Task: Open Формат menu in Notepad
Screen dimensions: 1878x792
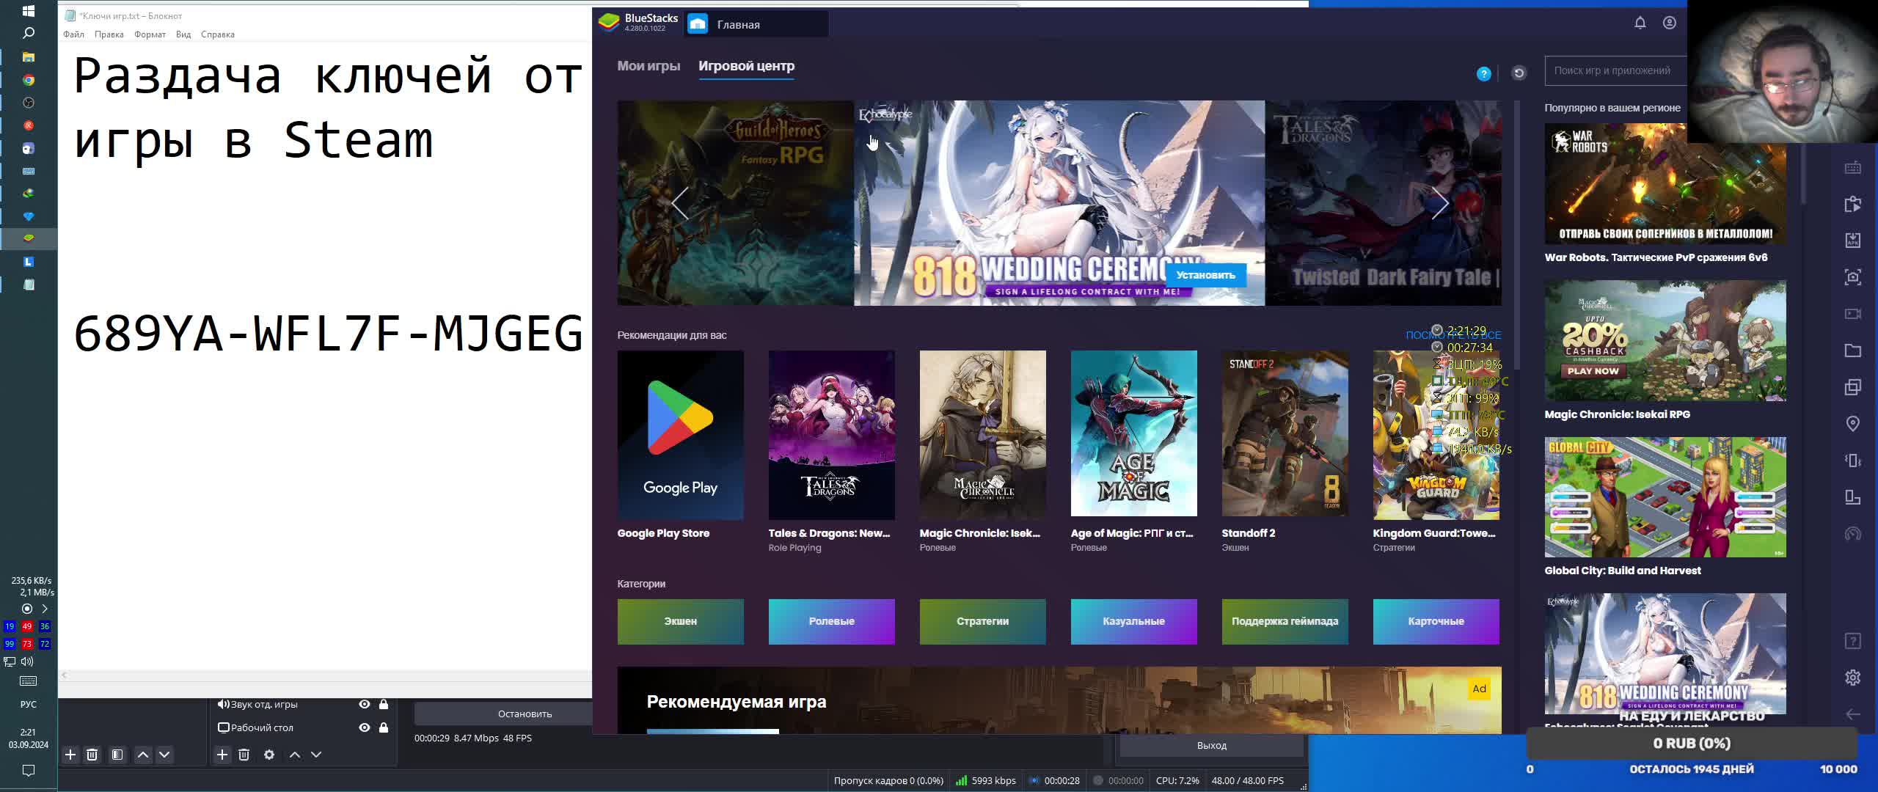Action: click(x=150, y=34)
